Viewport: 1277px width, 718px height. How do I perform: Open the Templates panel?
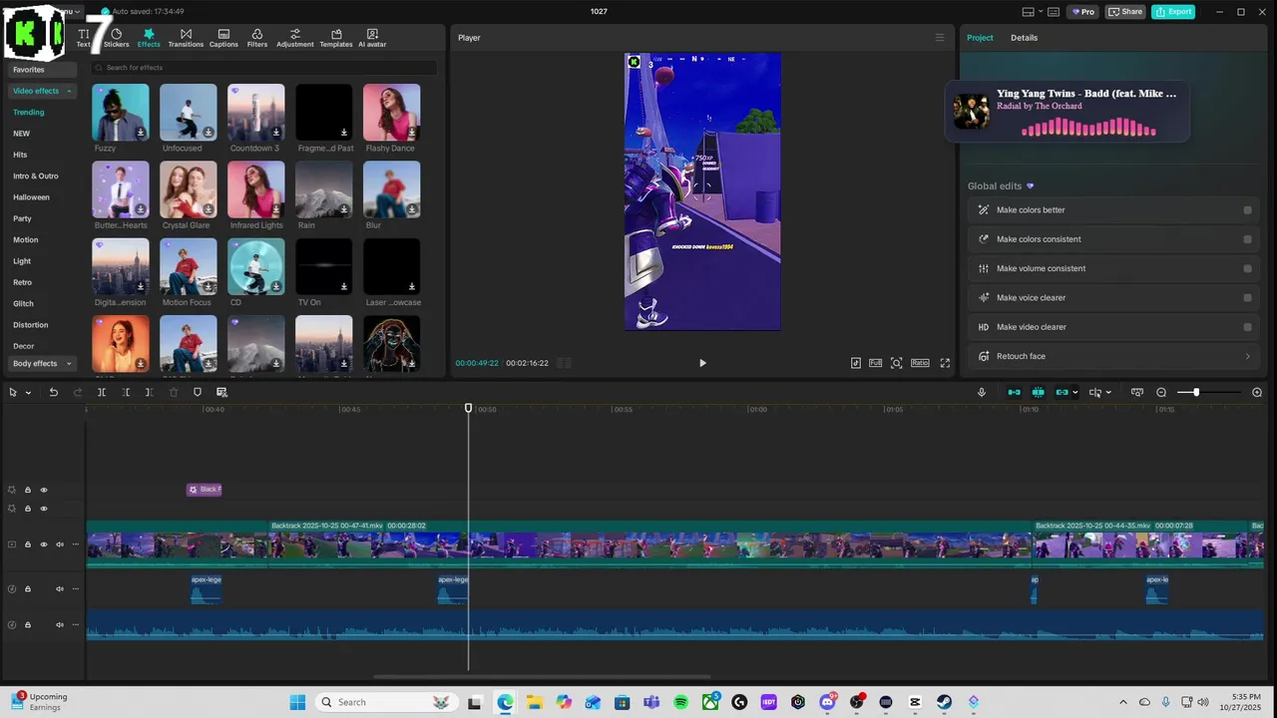pyautogui.click(x=336, y=38)
